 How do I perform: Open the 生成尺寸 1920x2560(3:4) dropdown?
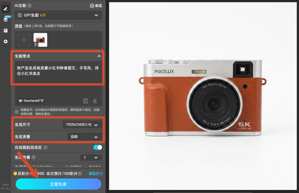(82, 125)
